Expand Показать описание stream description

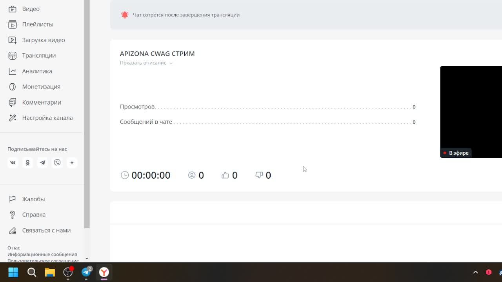tap(146, 63)
